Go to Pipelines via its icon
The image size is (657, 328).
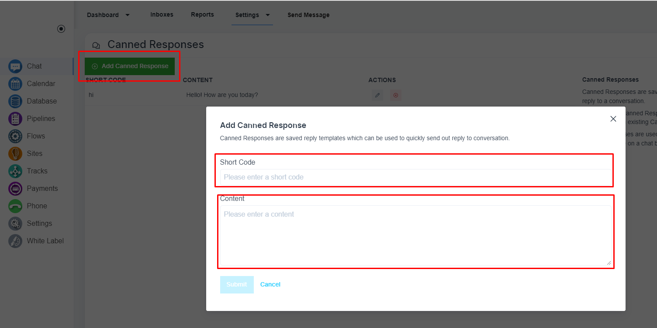point(15,119)
